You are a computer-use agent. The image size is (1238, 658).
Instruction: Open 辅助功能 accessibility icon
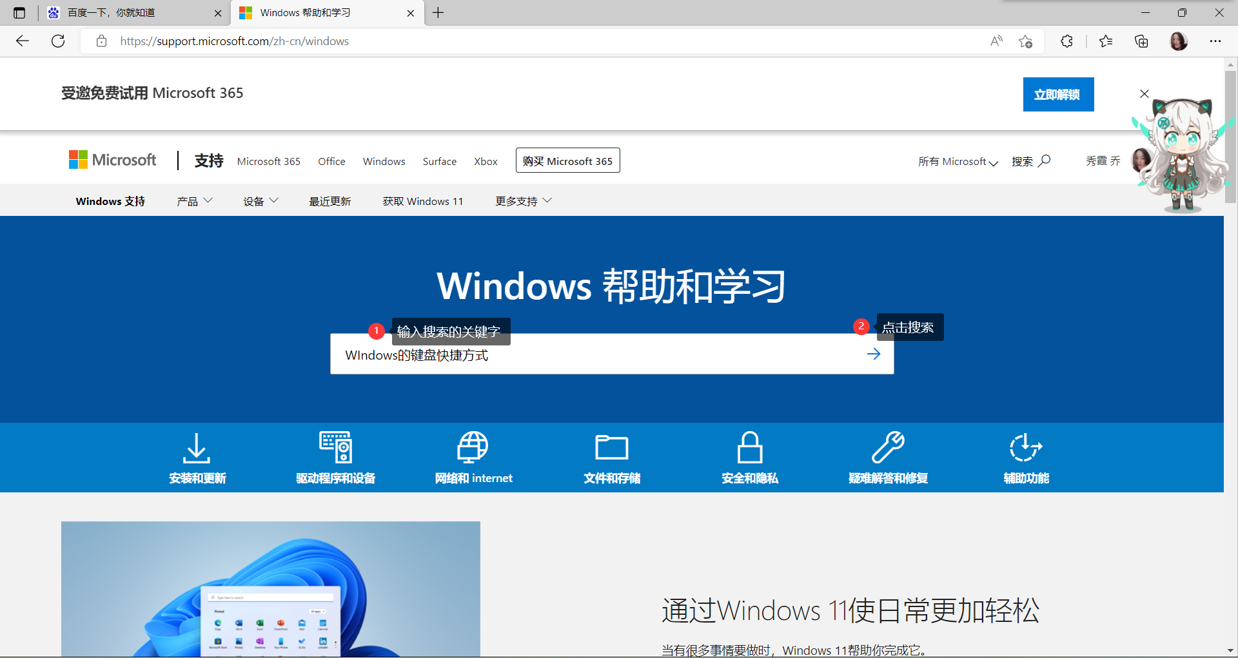(1026, 447)
